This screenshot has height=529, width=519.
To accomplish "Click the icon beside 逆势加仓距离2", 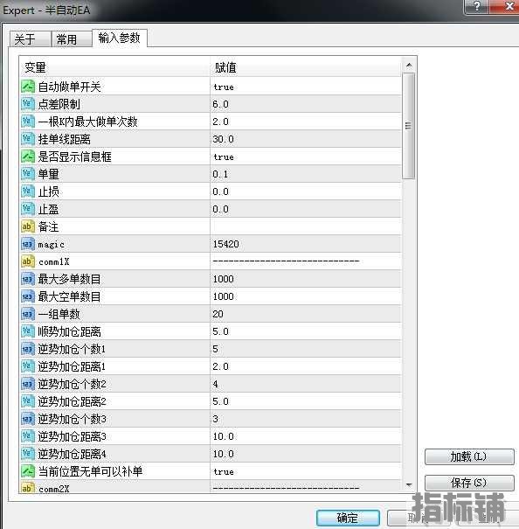I will [28, 402].
